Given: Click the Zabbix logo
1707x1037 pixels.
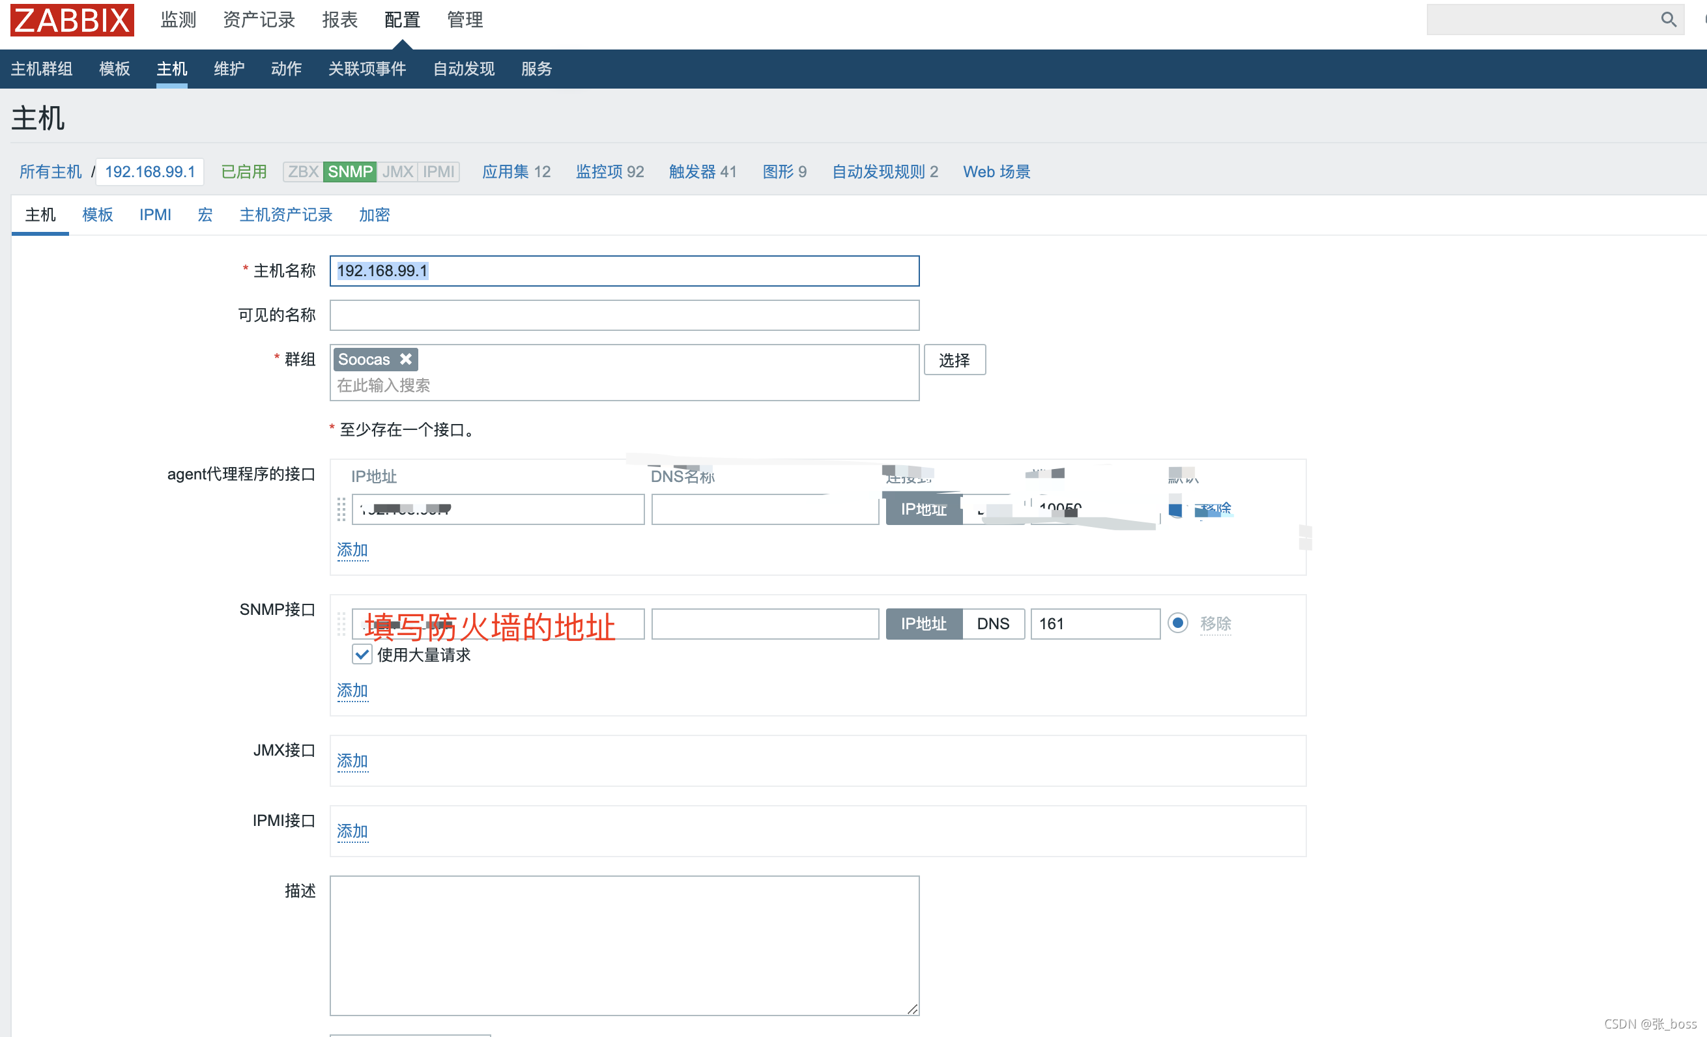Looking at the screenshot, I should 72,20.
